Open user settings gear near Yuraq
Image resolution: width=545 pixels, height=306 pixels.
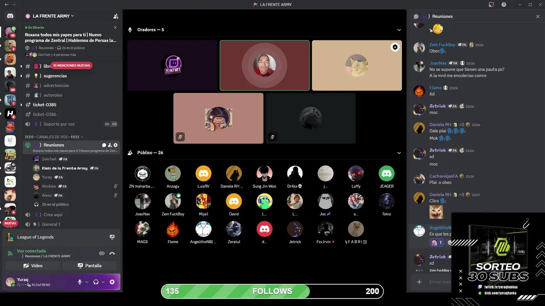click(x=112, y=282)
